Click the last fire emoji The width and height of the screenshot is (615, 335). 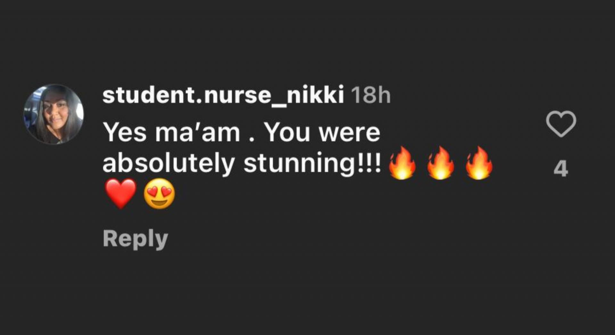click(479, 163)
